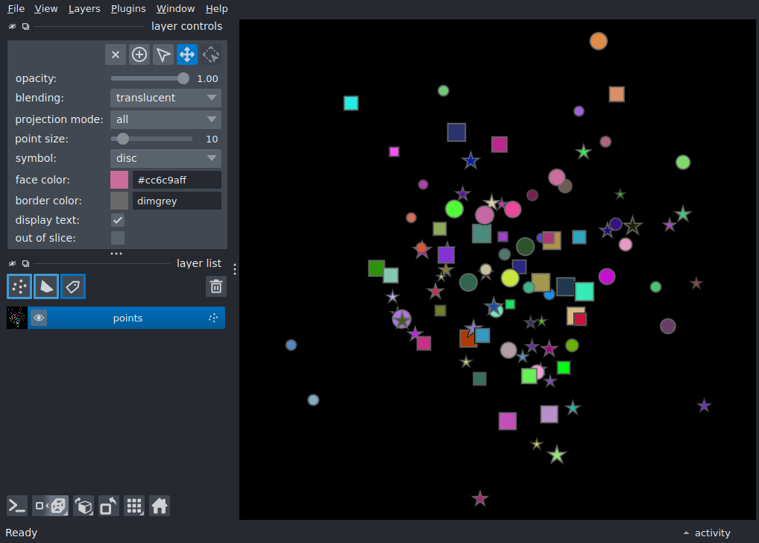Open the face color swatch picker
This screenshot has width=759, height=543.
coord(119,180)
